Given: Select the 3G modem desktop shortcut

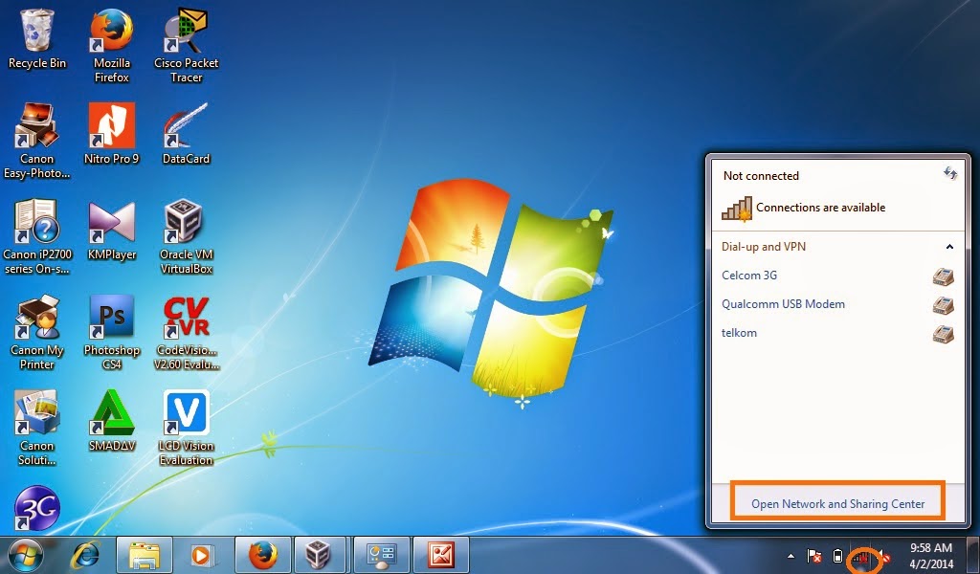Looking at the screenshot, I should coord(37,508).
